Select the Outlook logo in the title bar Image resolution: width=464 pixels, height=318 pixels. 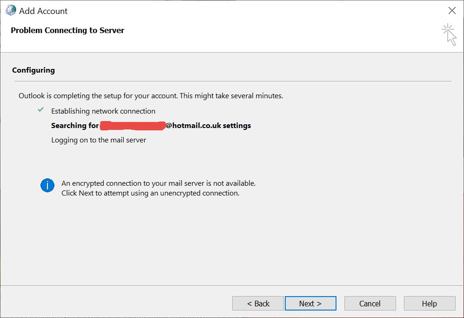point(10,10)
